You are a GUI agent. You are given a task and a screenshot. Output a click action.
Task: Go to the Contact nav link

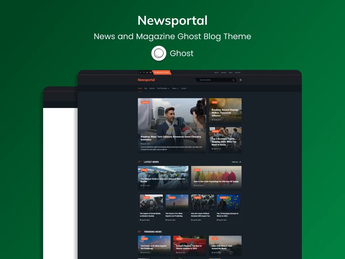(x=184, y=88)
